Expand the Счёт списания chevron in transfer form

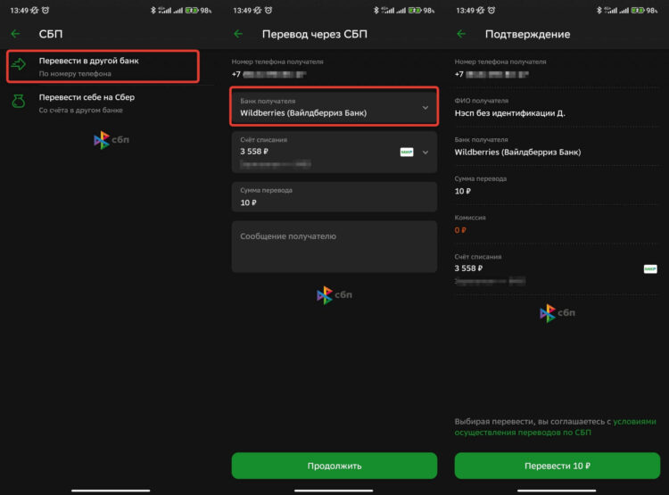pos(425,153)
